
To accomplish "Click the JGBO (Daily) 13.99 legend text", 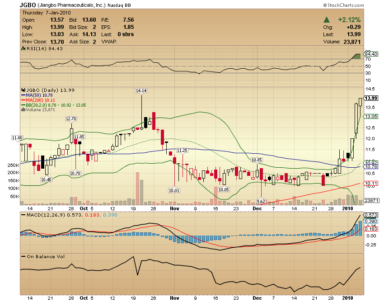I will pyautogui.click(x=50, y=90).
